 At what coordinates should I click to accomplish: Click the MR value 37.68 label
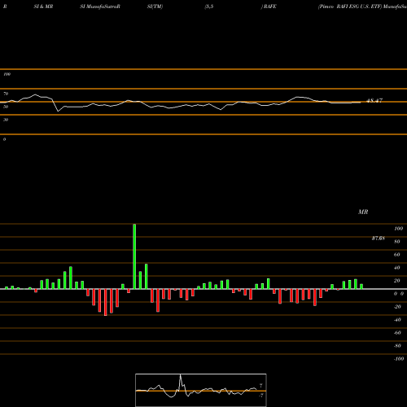coord(379,239)
